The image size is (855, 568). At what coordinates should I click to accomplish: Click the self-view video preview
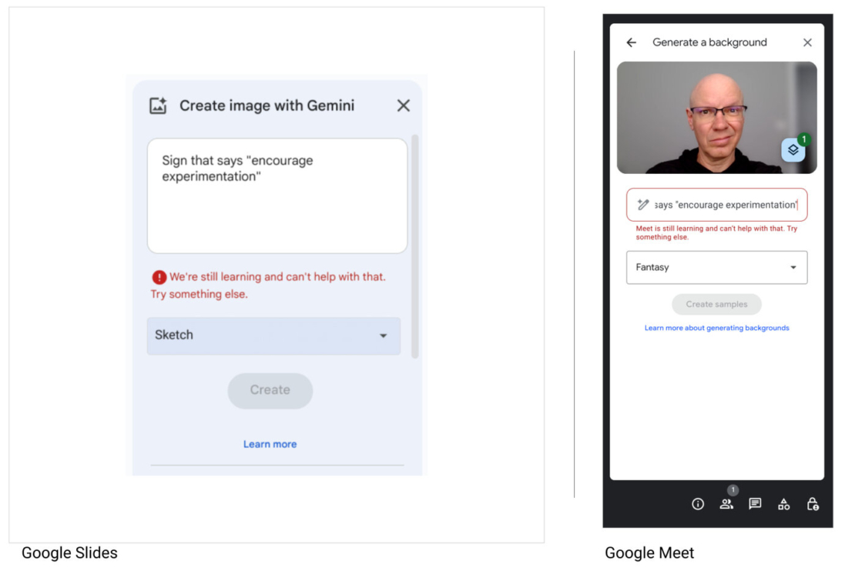click(716, 117)
